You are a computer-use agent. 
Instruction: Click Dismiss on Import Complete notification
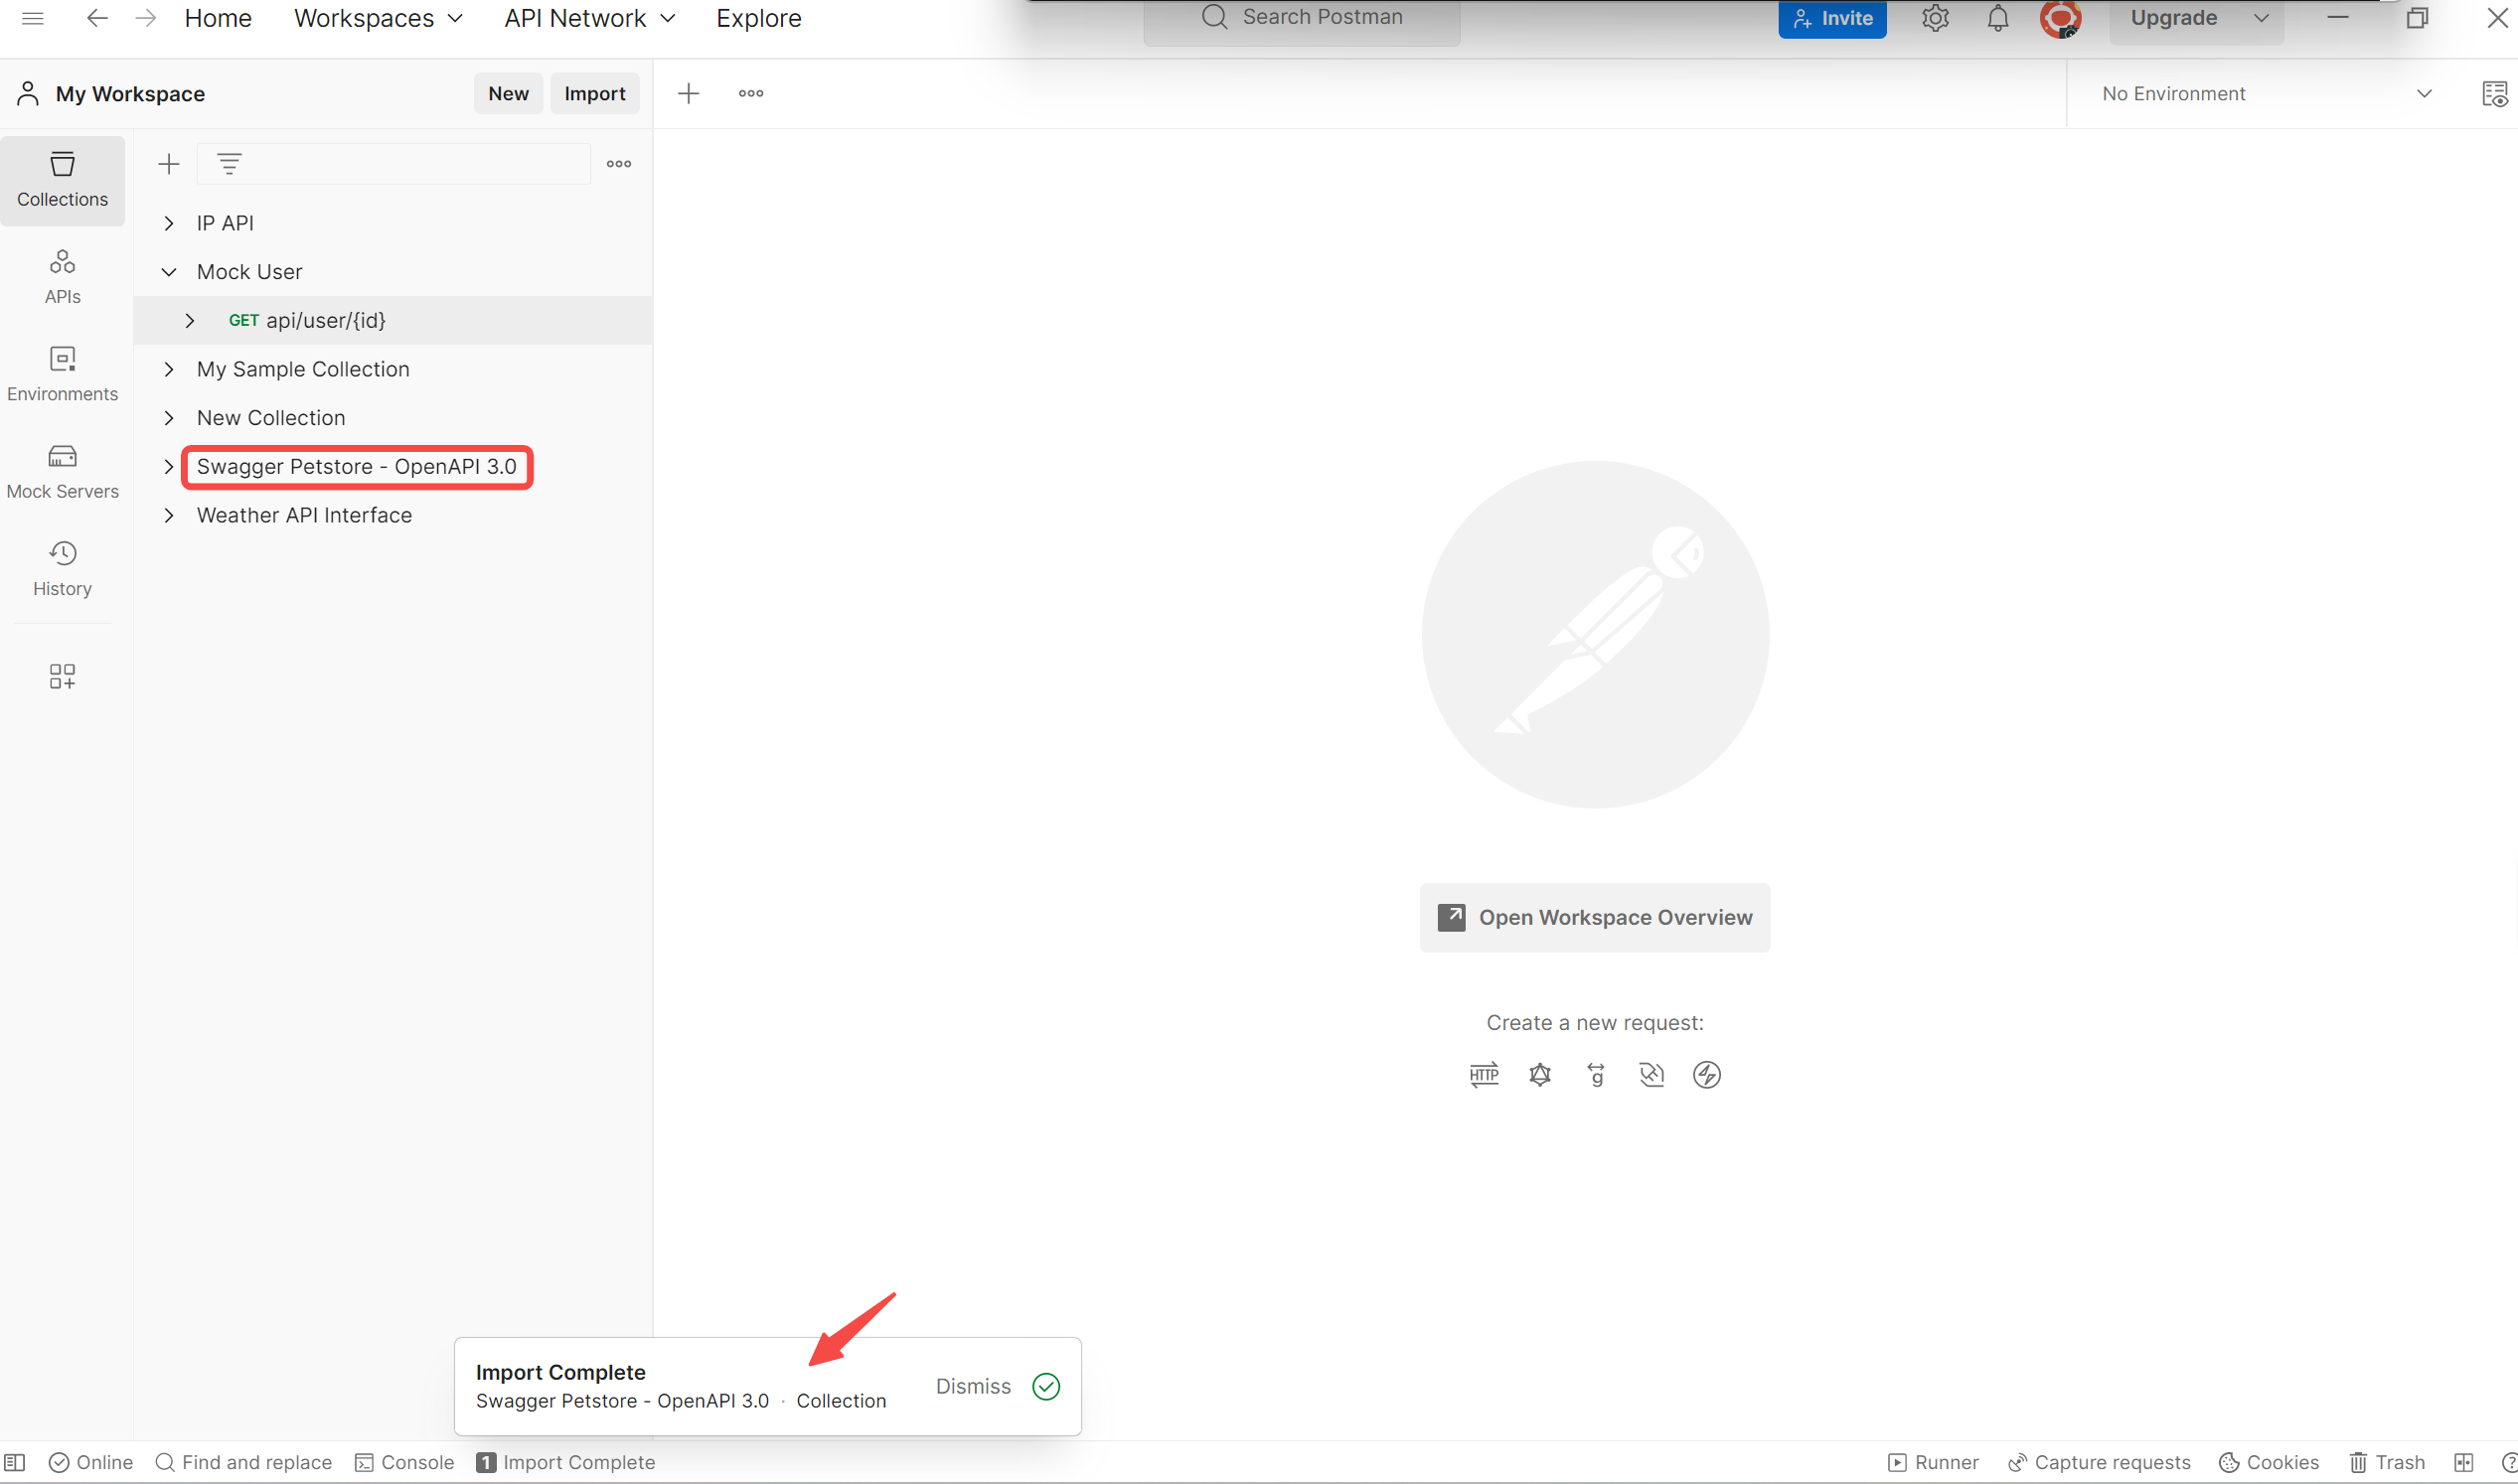click(974, 1385)
